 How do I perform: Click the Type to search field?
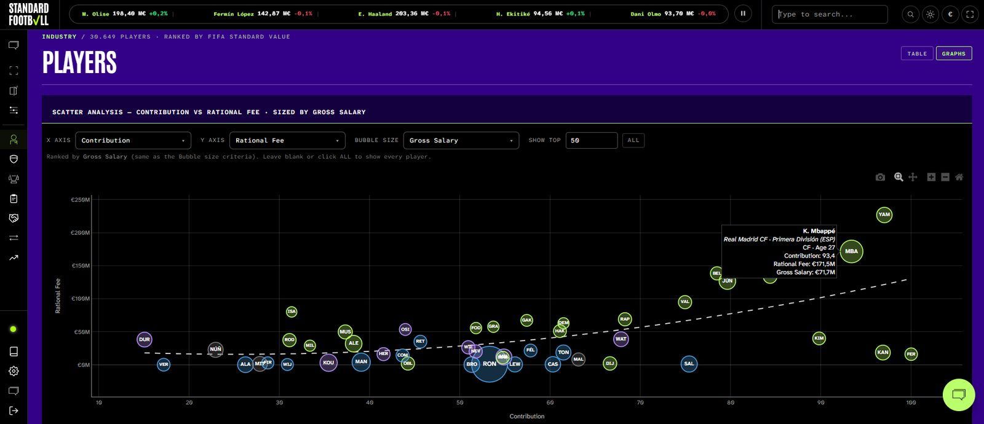coord(830,14)
